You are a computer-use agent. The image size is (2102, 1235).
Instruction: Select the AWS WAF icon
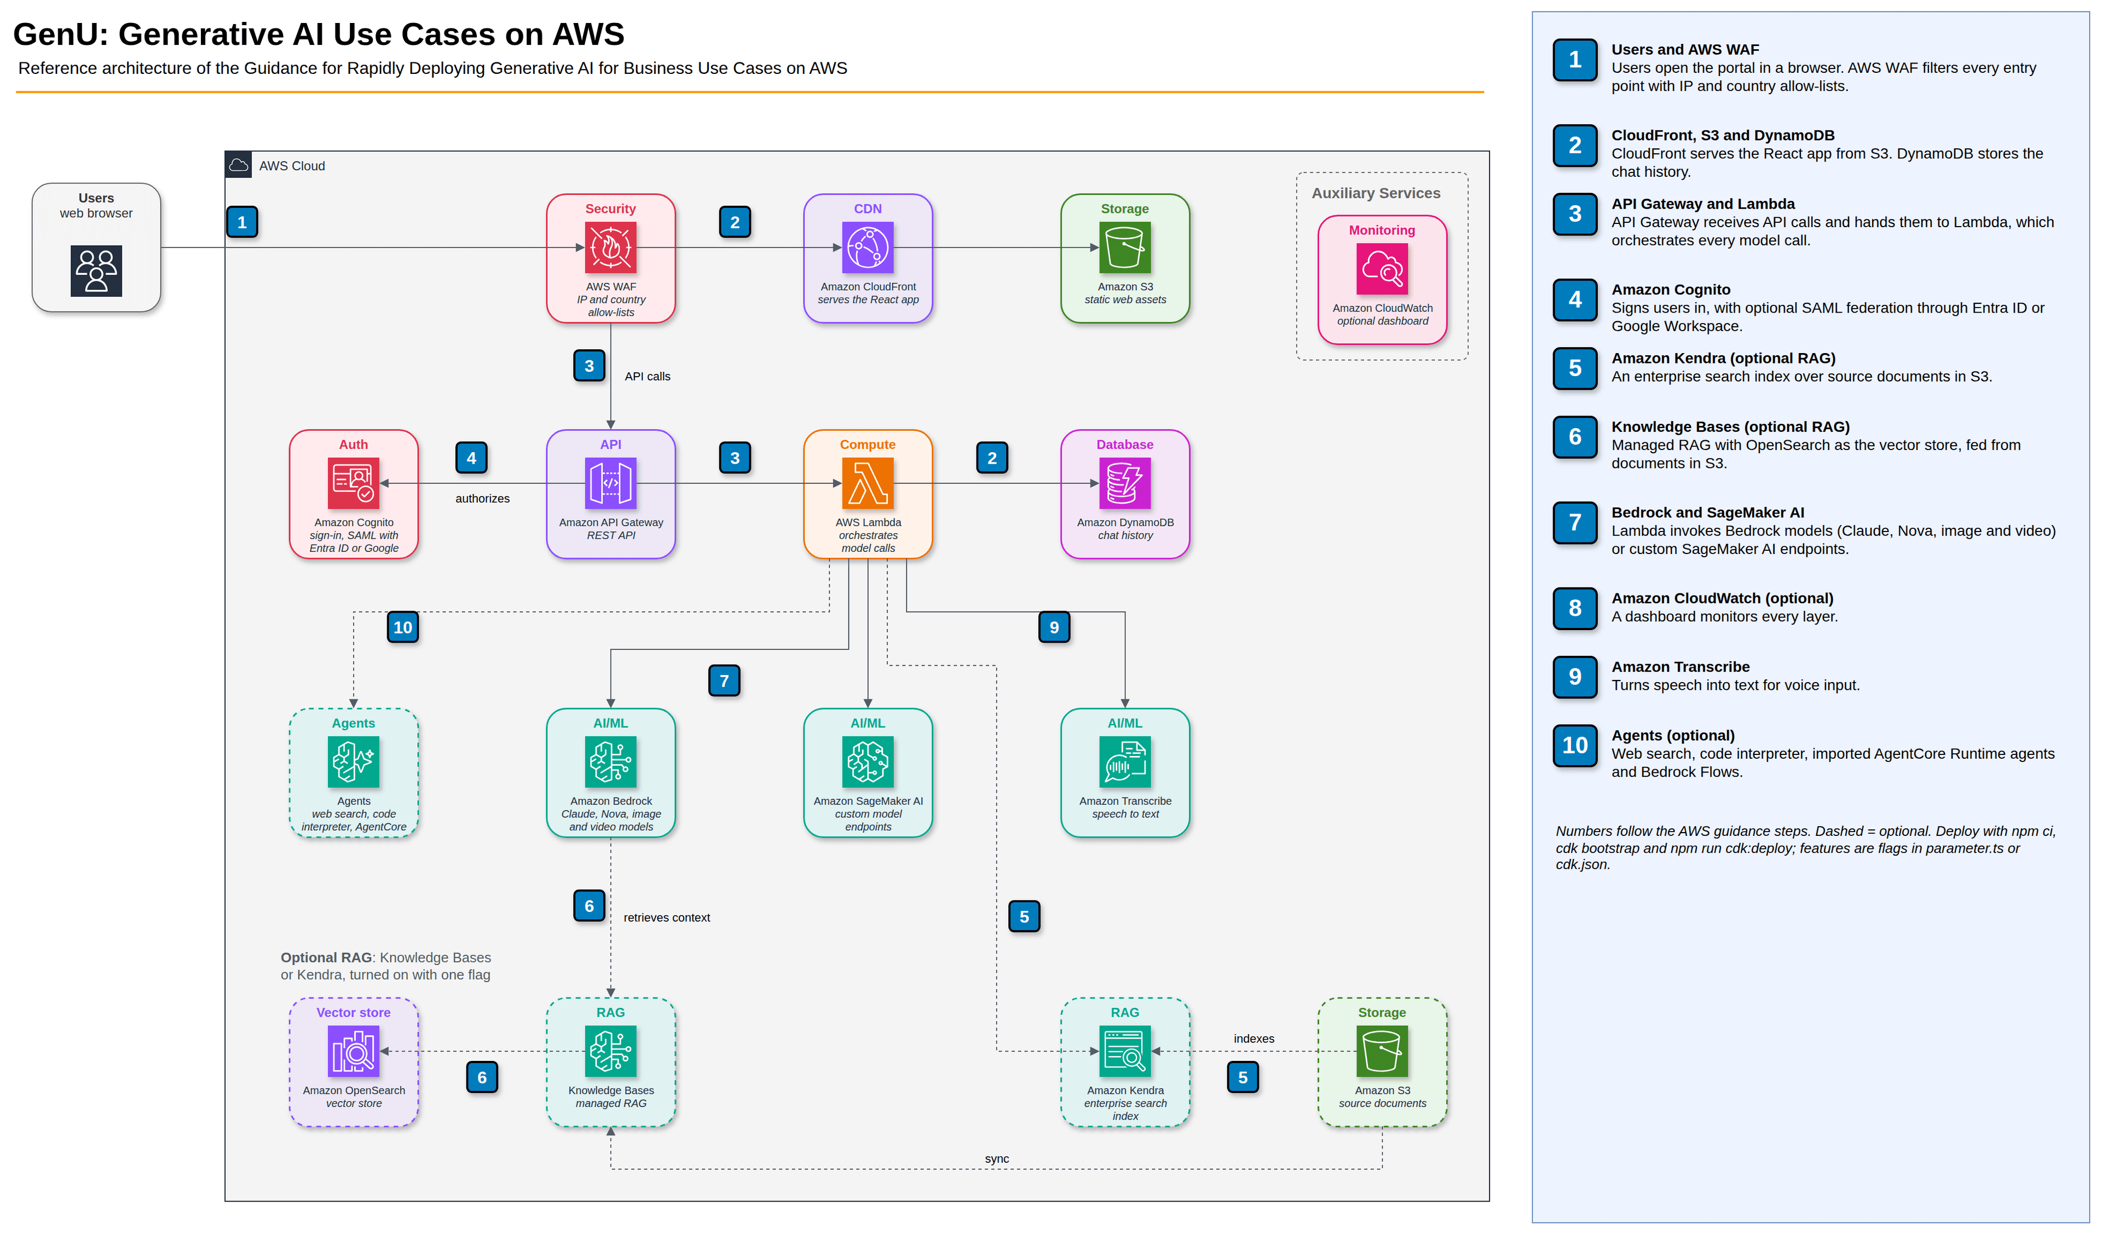pyautogui.click(x=610, y=247)
